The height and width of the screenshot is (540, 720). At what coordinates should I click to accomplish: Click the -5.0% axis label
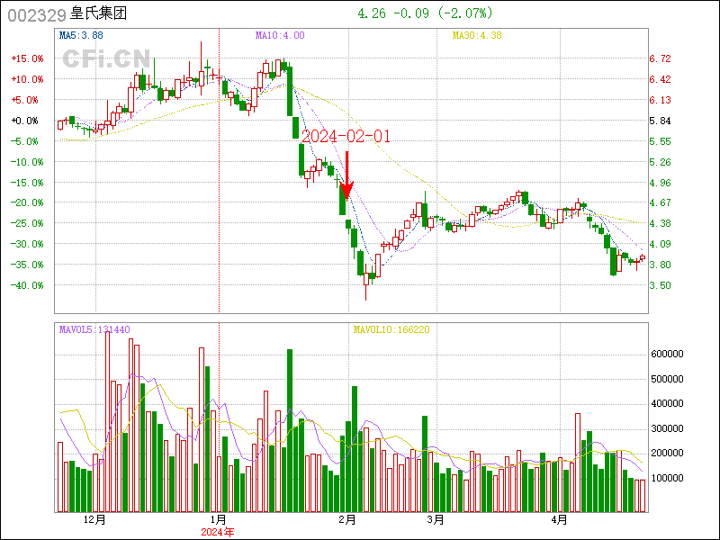pos(24,141)
